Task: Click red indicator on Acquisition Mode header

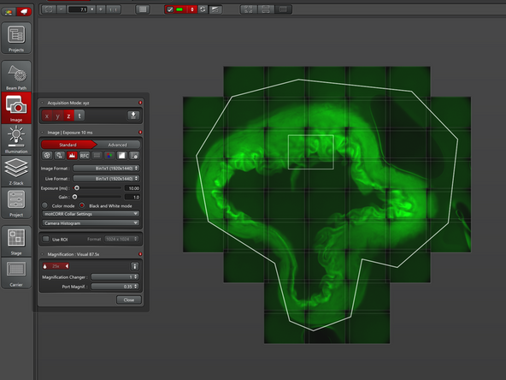Action: (140, 103)
